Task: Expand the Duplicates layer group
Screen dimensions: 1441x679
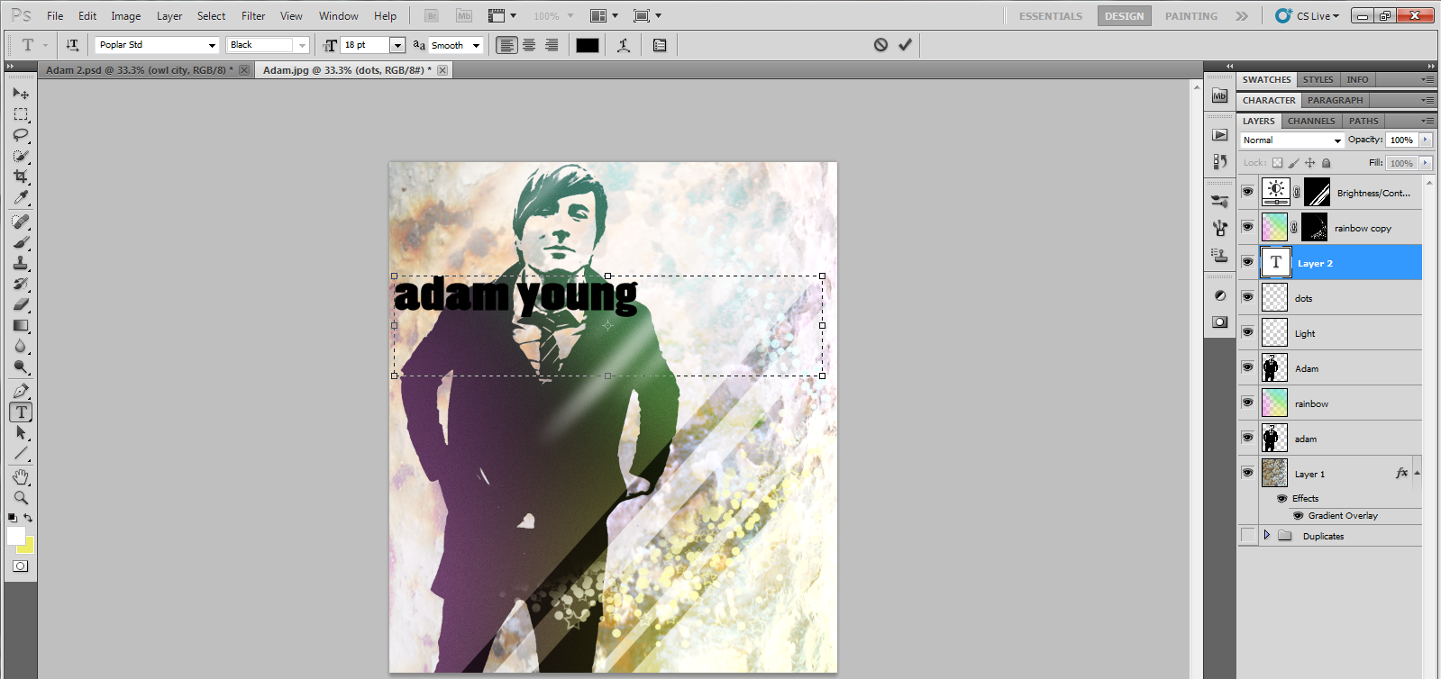Action: [1266, 535]
